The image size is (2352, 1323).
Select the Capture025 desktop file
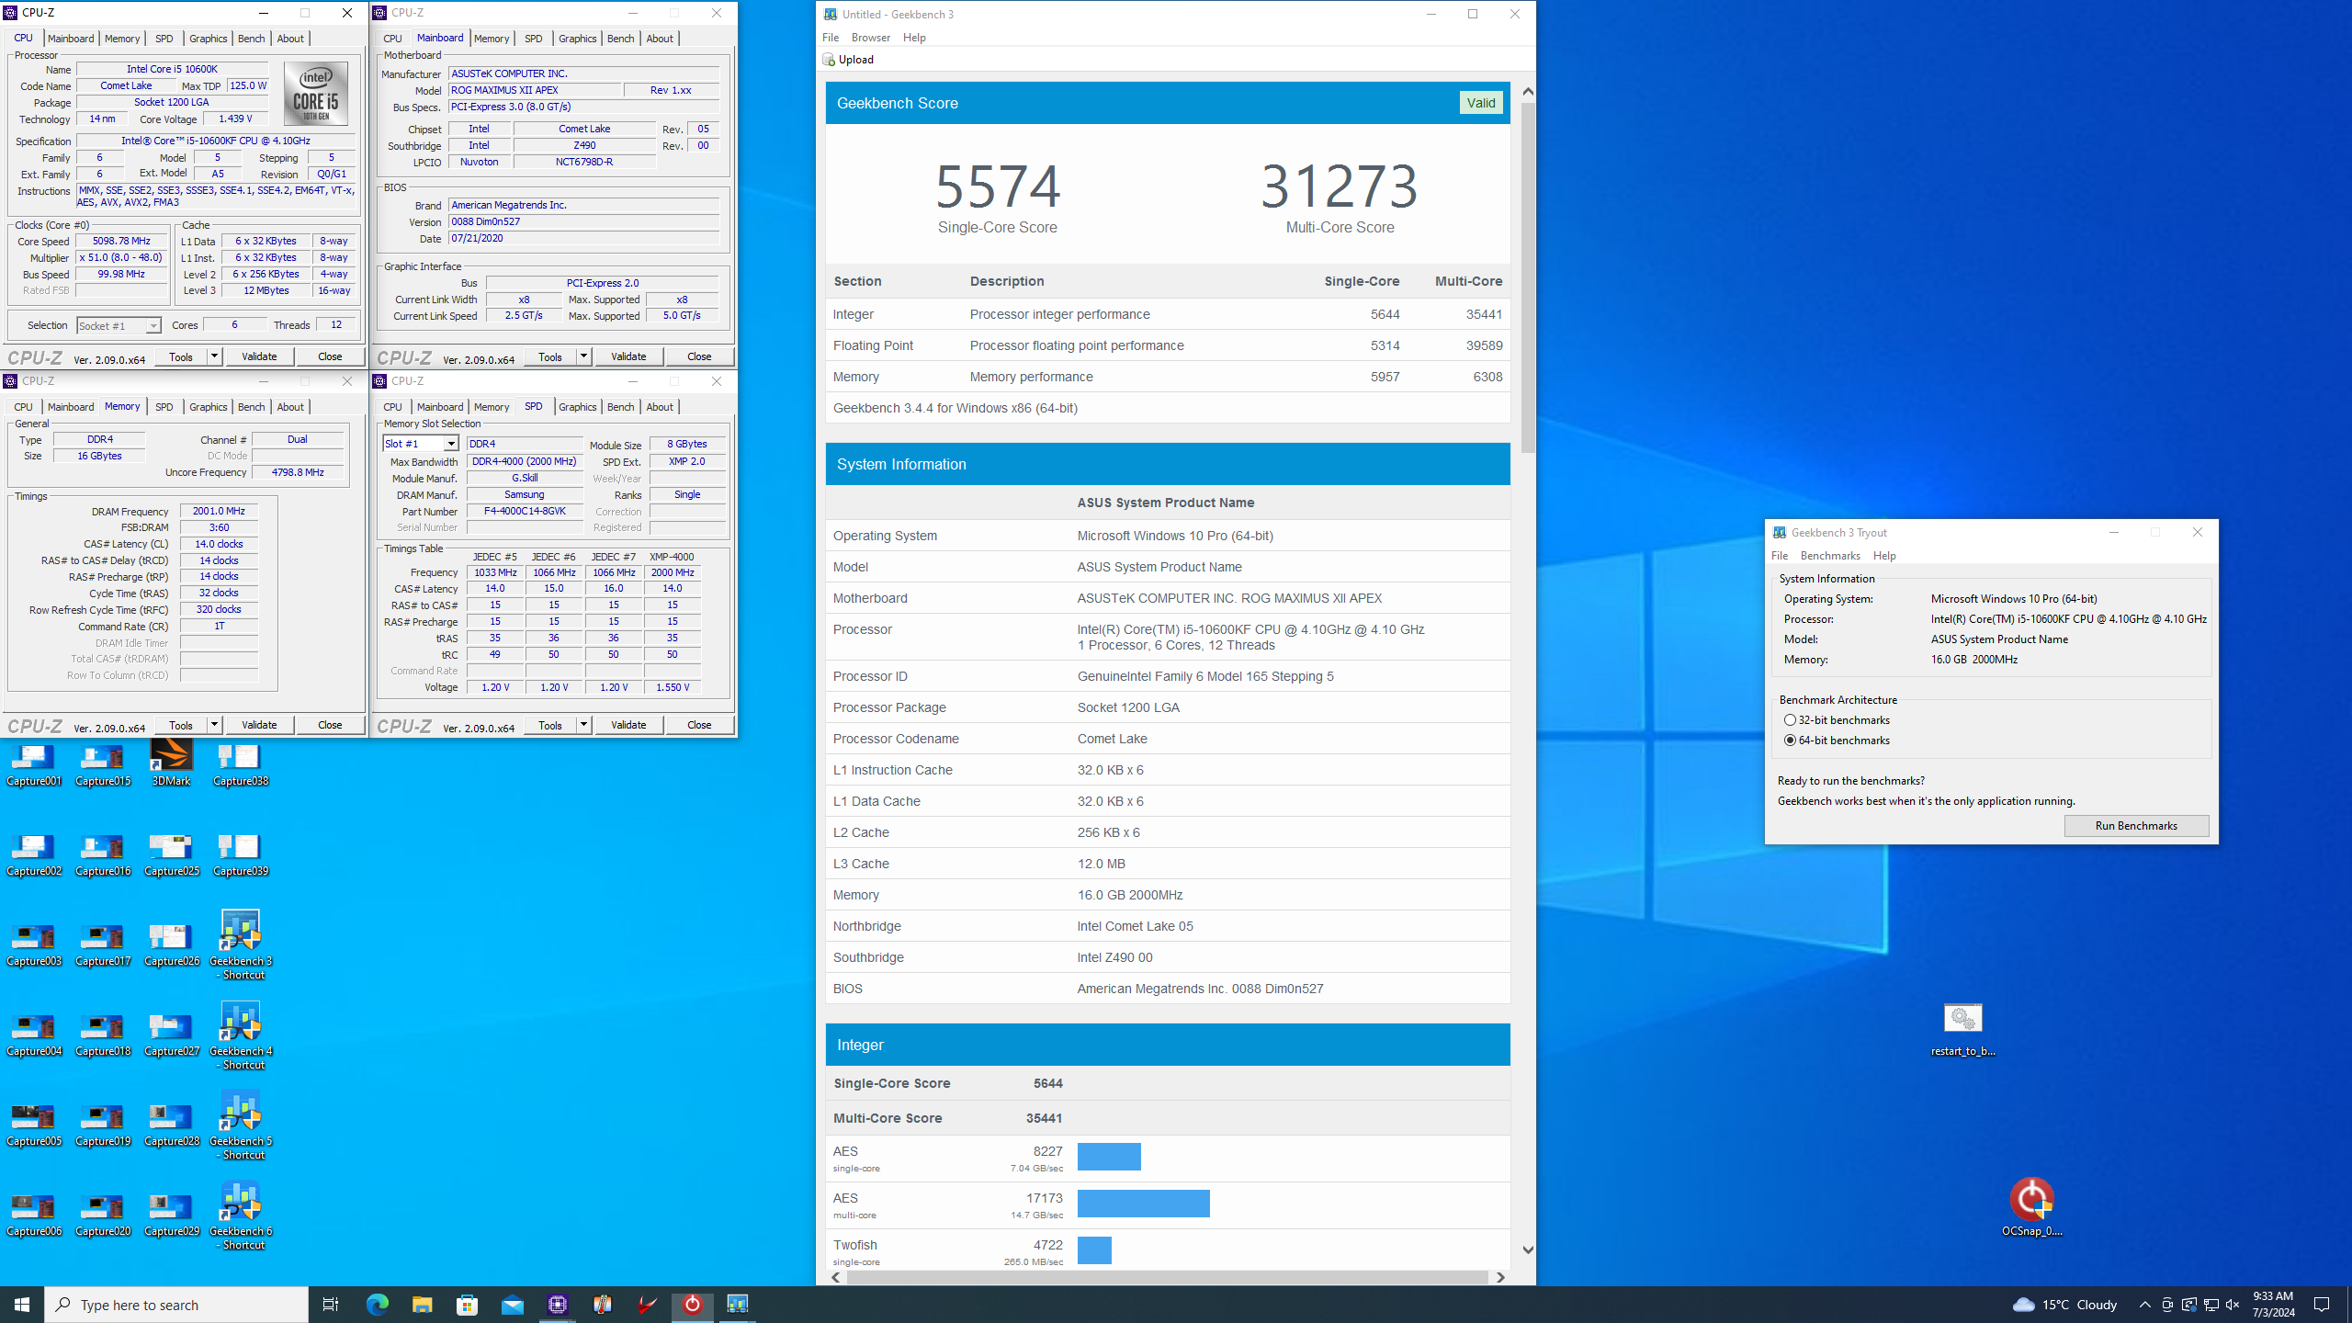172,854
